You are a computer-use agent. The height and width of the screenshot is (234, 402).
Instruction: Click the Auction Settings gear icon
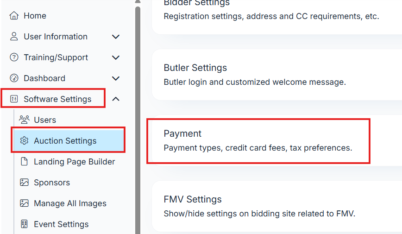[24, 141]
